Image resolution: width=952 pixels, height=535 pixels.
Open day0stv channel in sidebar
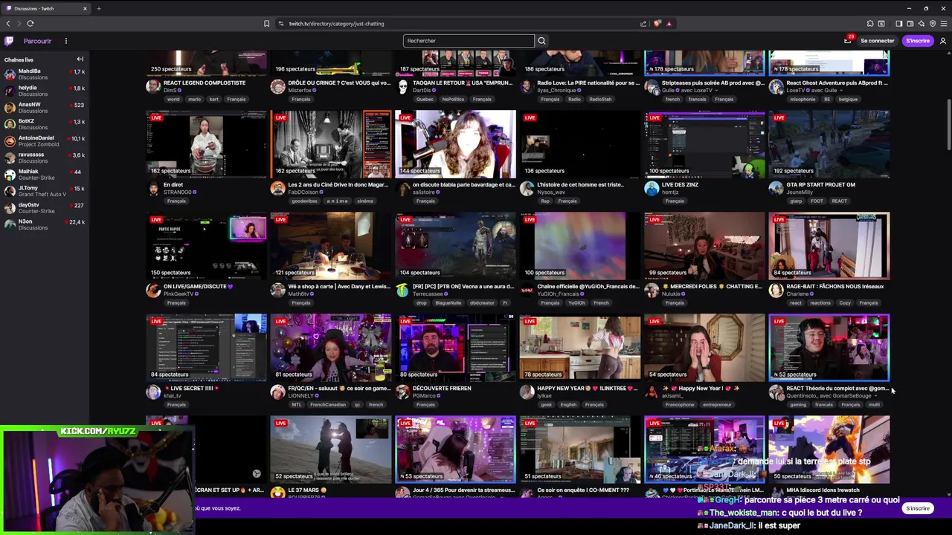coord(45,208)
